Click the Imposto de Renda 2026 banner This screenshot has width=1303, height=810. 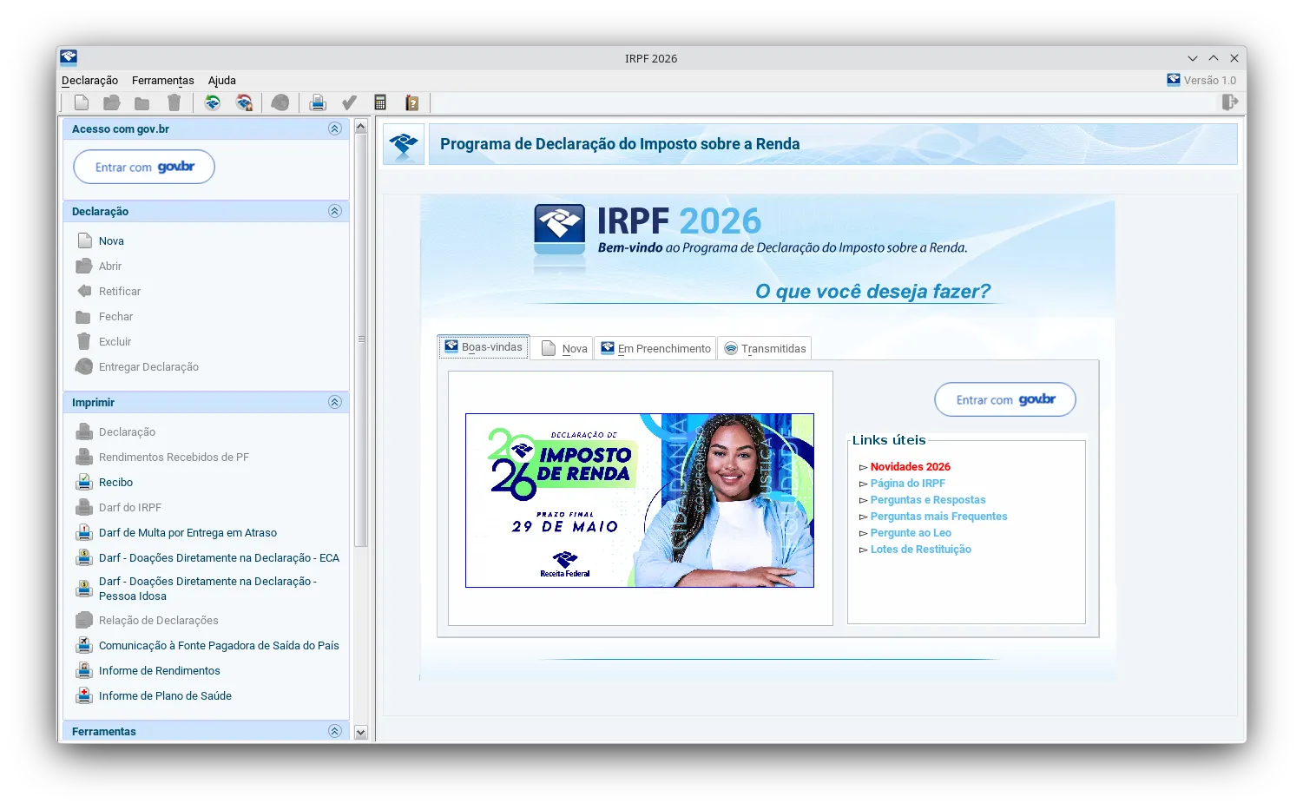pos(640,500)
